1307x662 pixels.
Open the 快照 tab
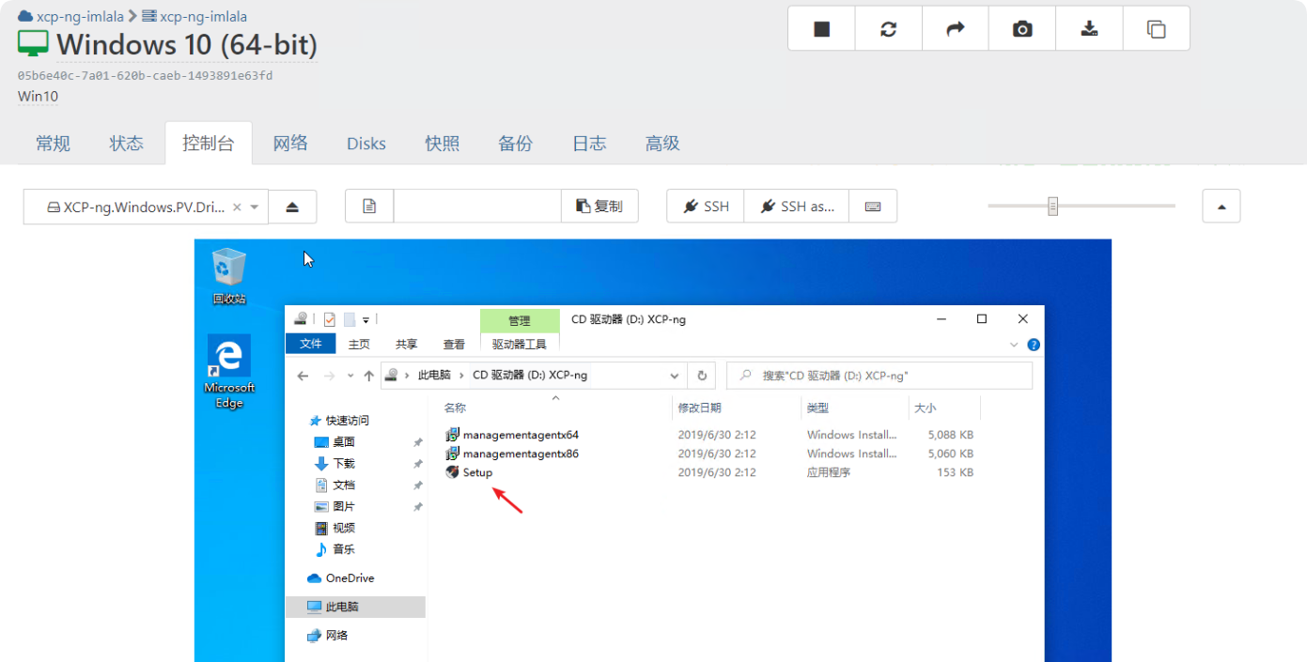point(442,144)
